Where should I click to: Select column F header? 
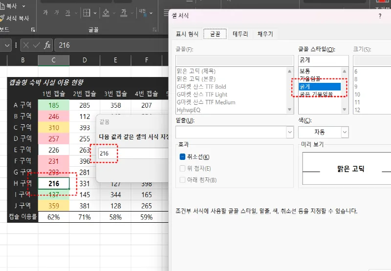point(146,60)
